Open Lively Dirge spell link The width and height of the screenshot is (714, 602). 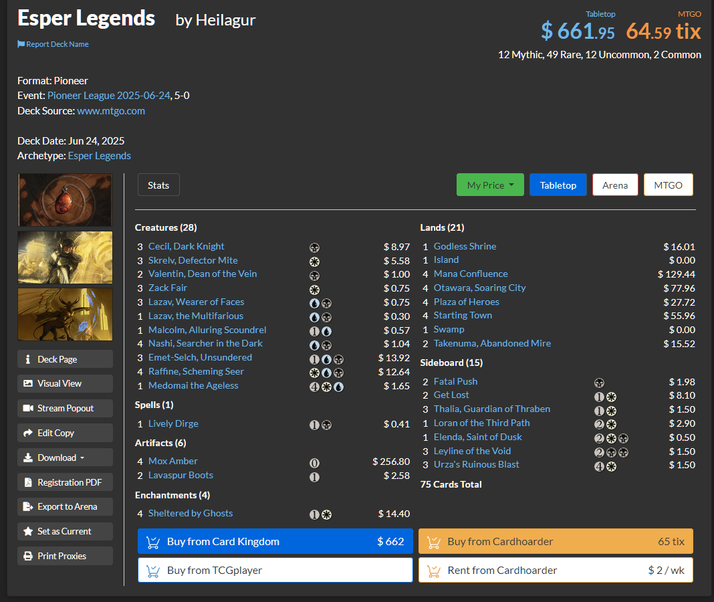click(173, 424)
